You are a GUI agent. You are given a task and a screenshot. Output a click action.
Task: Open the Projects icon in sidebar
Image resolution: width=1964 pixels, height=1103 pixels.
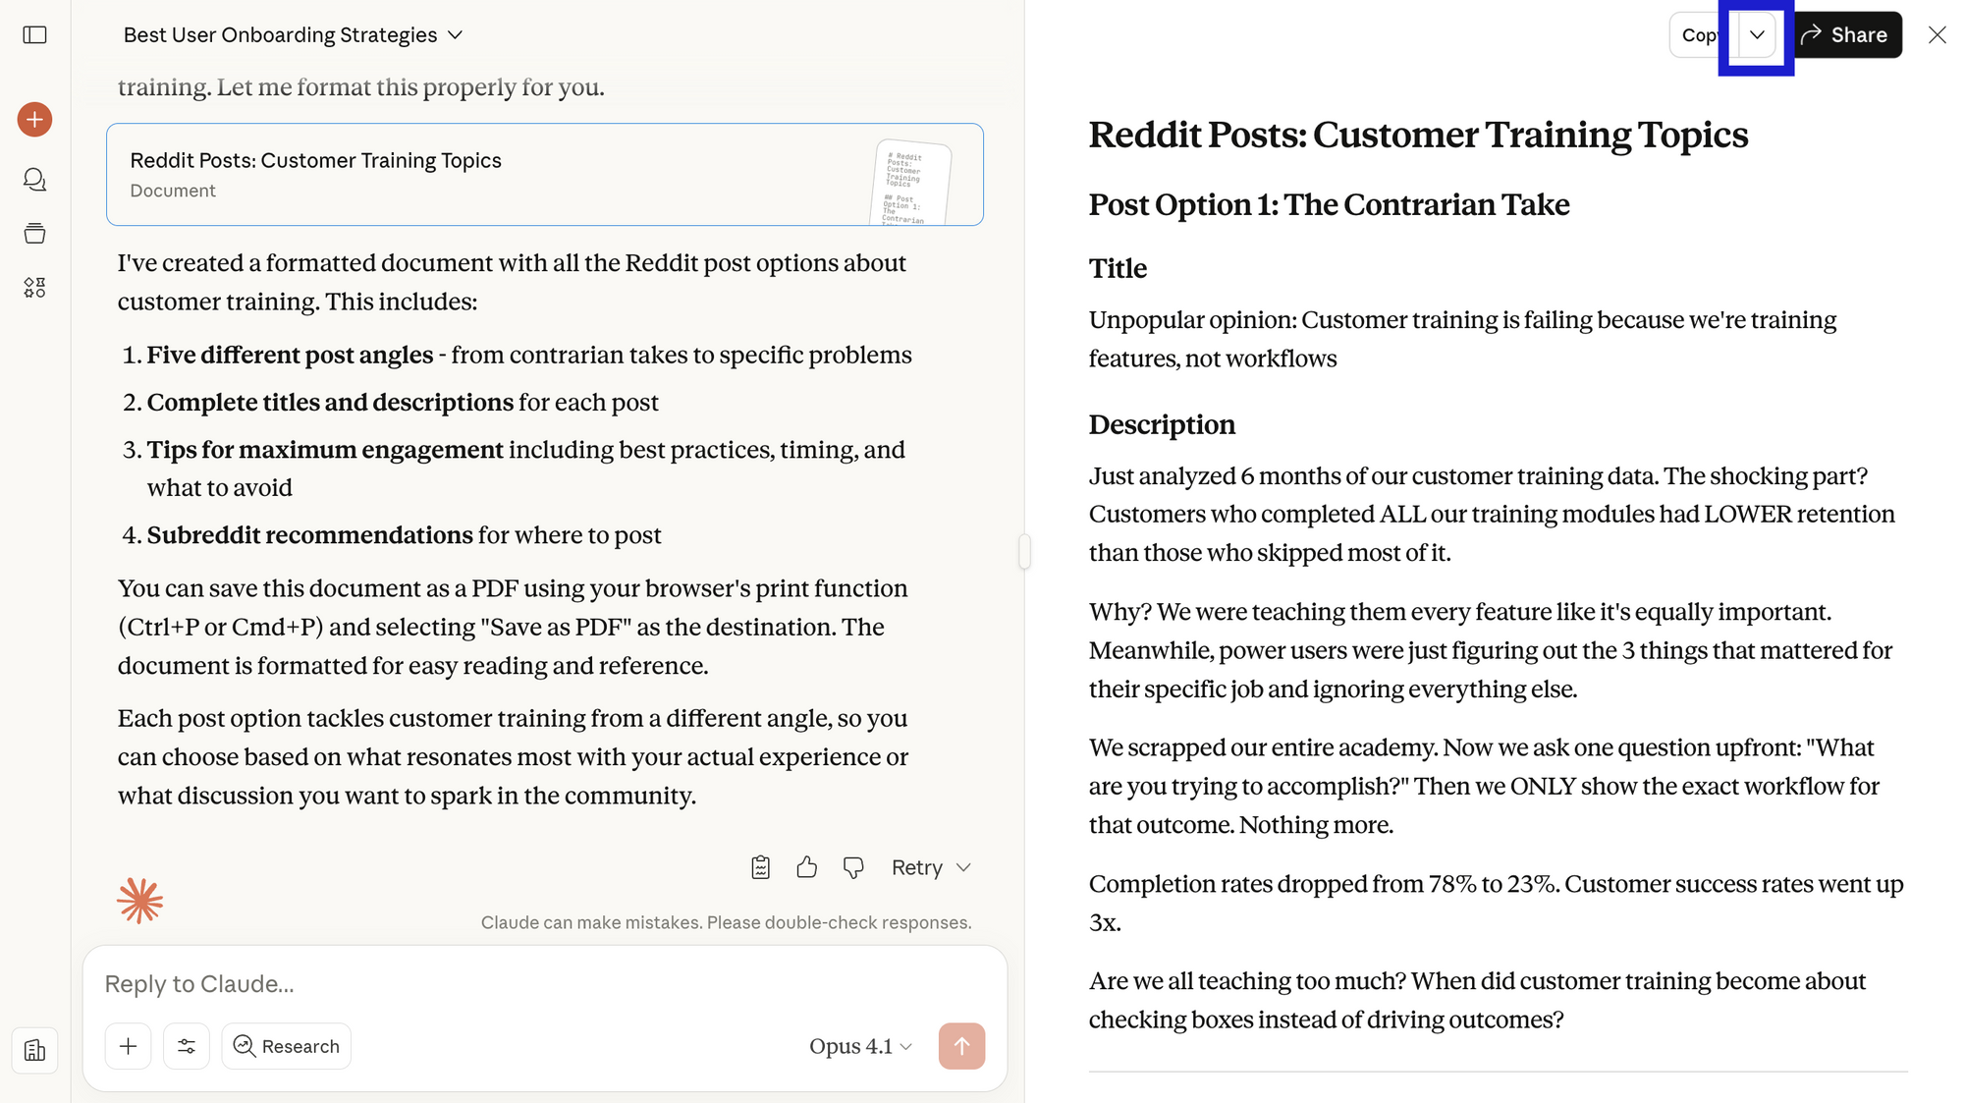[x=35, y=234]
